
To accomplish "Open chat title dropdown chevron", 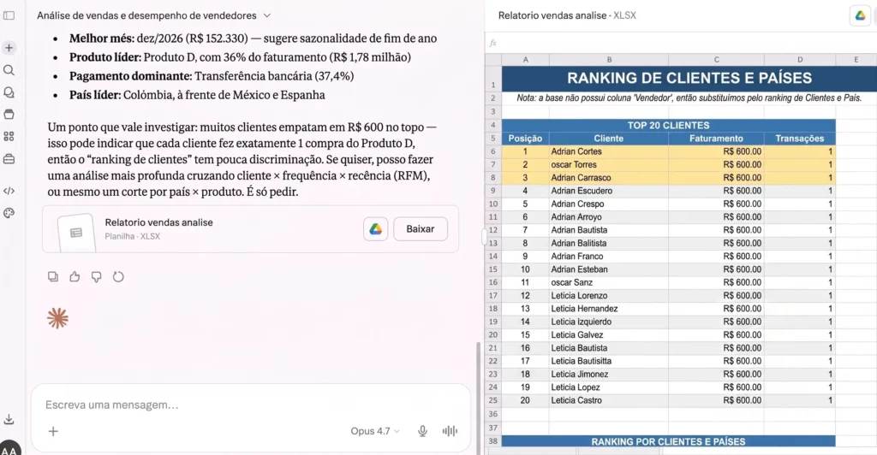I will [x=267, y=15].
